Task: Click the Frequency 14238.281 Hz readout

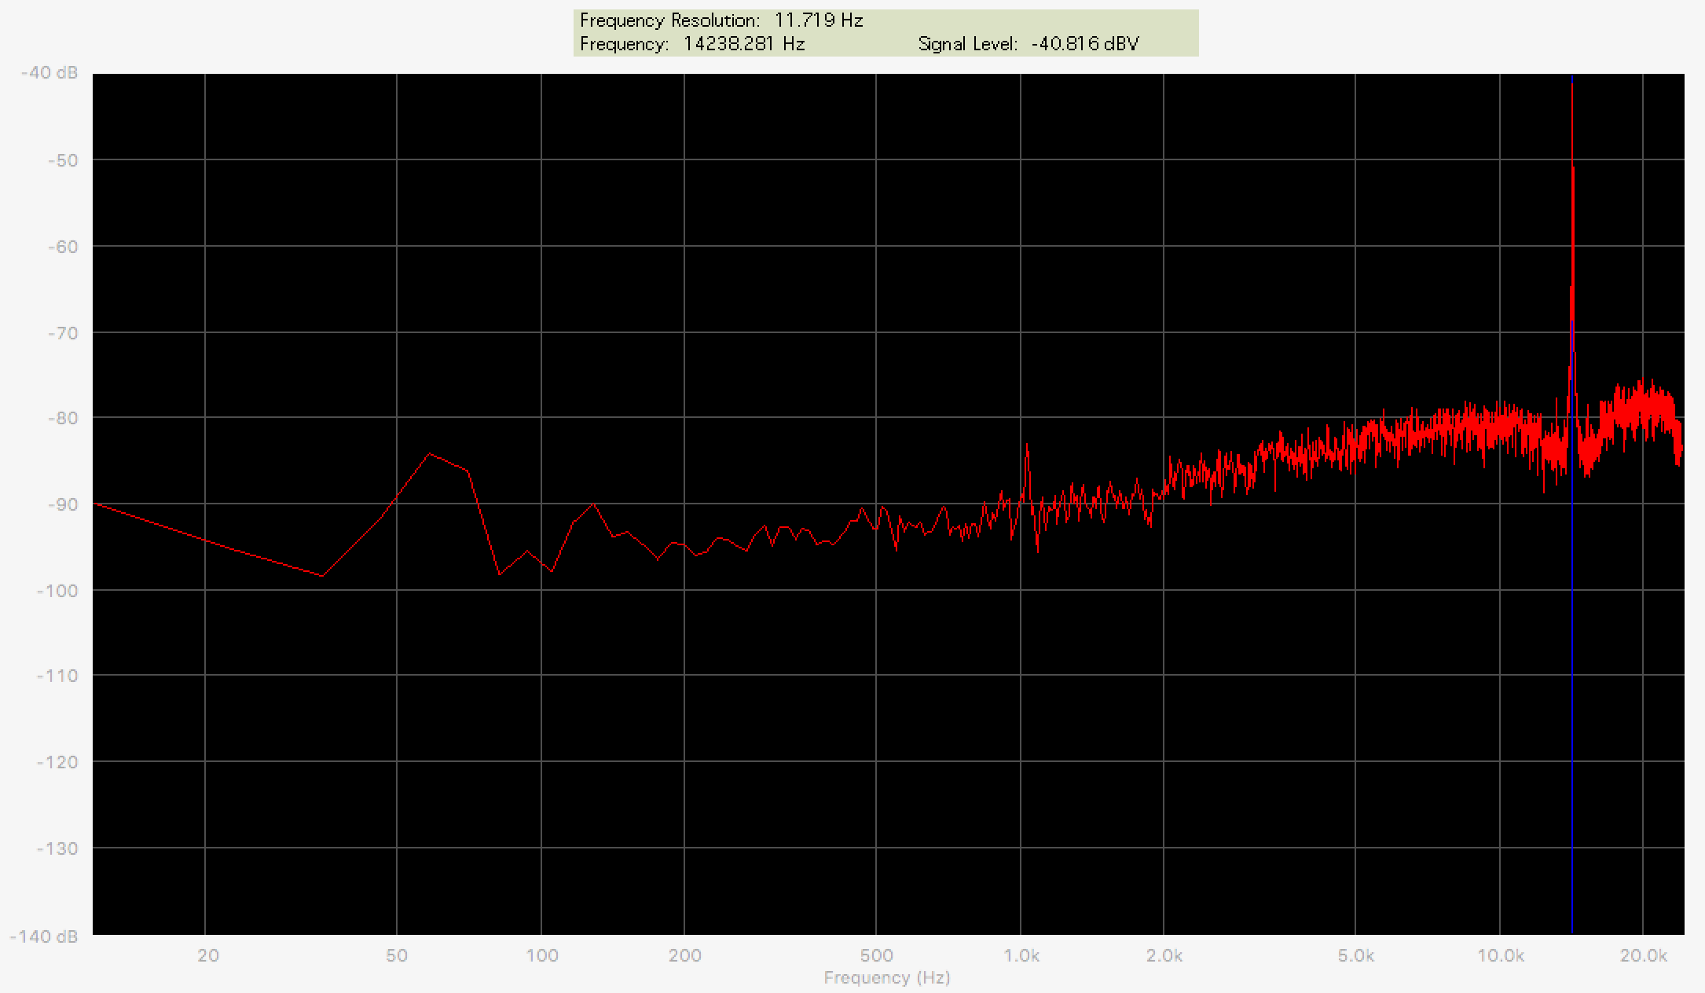Action: point(692,44)
